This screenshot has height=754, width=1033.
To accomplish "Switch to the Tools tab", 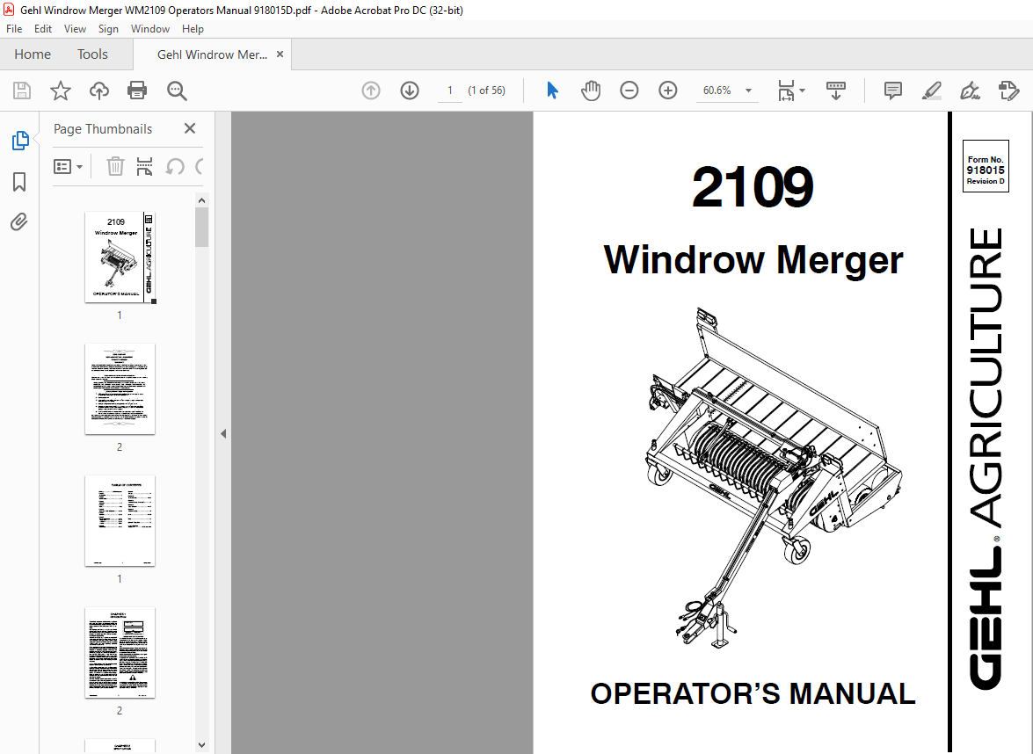I will click(92, 54).
